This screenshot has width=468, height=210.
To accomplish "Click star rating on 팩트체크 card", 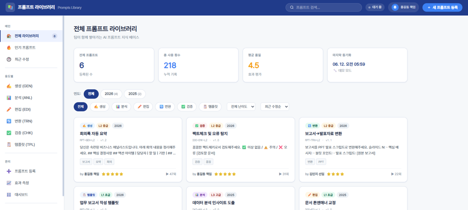I will tap(225, 174).
